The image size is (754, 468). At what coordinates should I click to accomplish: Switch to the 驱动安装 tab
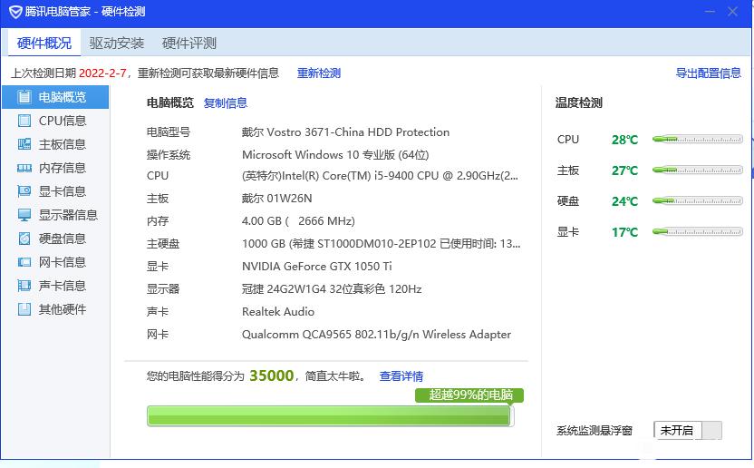[116, 44]
